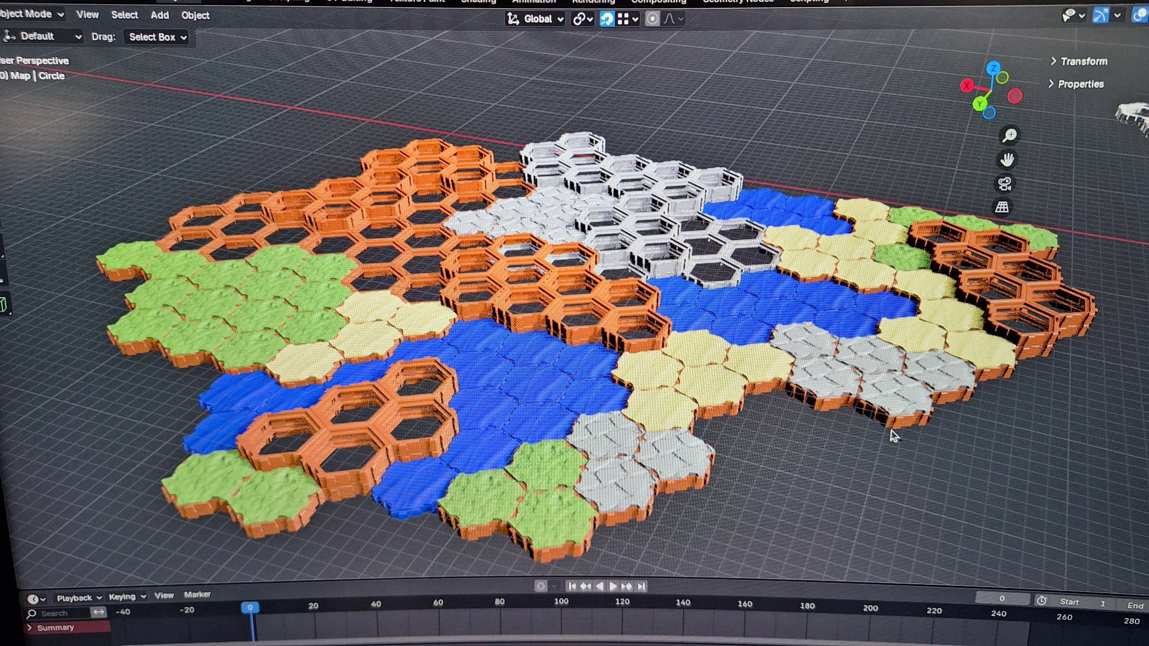Toggle proportional editing icon
Image resolution: width=1149 pixels, height=646 pixels.
tap(652, 19)
